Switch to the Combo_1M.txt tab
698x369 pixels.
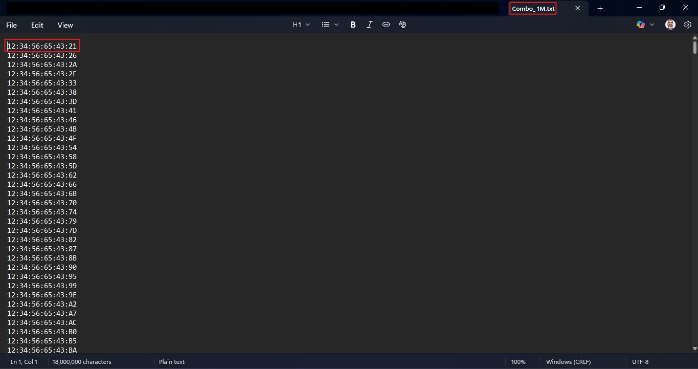tap(533, 9)
